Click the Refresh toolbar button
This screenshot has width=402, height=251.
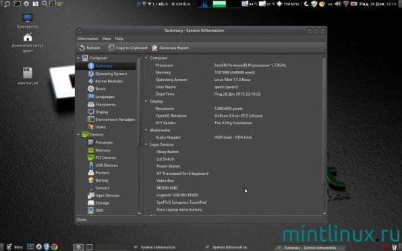[90, 48]
